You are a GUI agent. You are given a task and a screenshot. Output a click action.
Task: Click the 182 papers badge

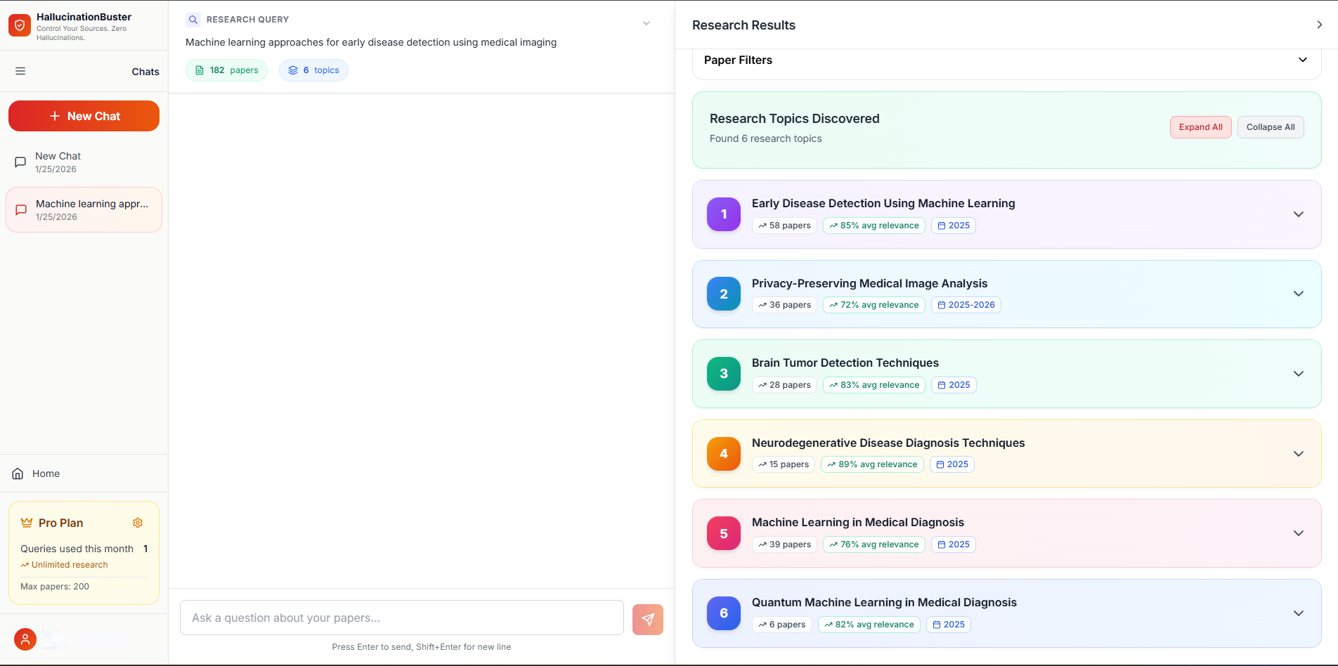pyautogui.click(x=226, y=70)
